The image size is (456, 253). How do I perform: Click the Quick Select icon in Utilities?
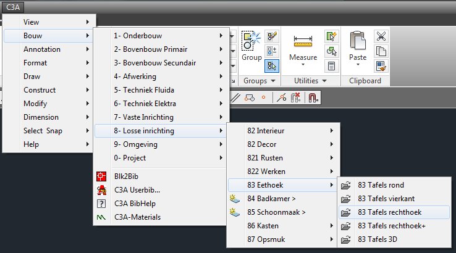tap(331, 36)
